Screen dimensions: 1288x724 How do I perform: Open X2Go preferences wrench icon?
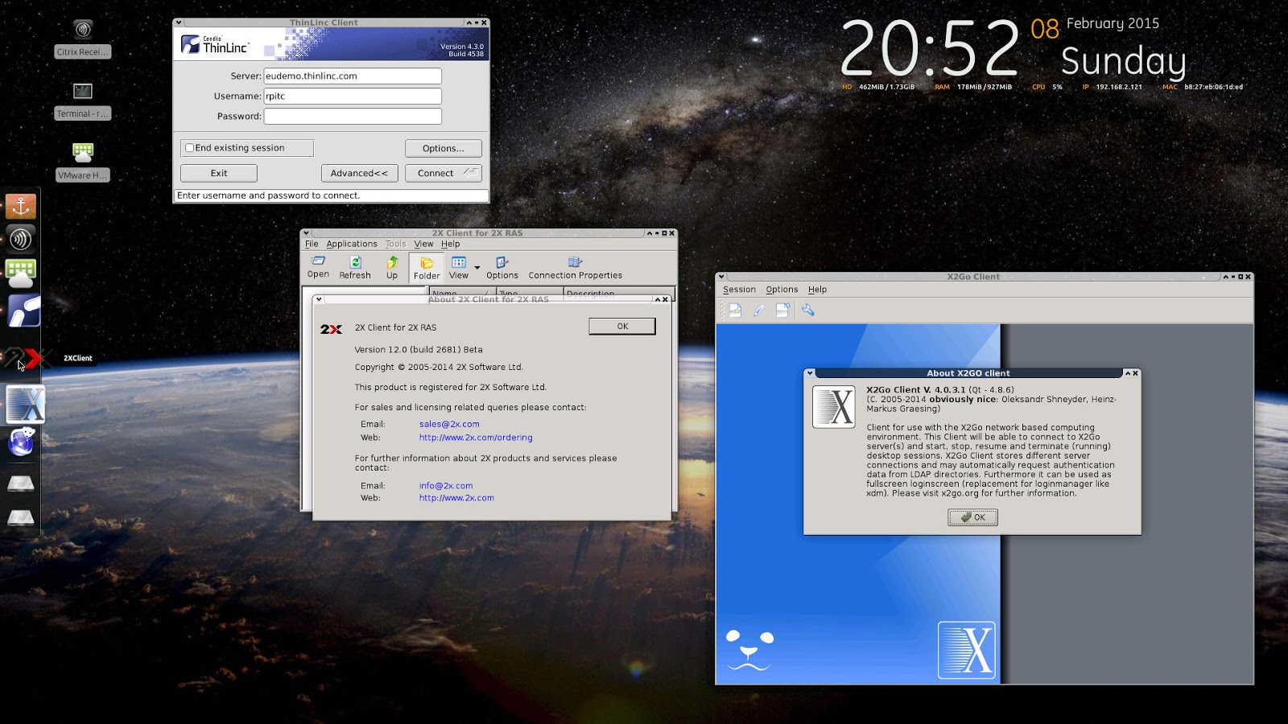[x=808, y=310]
